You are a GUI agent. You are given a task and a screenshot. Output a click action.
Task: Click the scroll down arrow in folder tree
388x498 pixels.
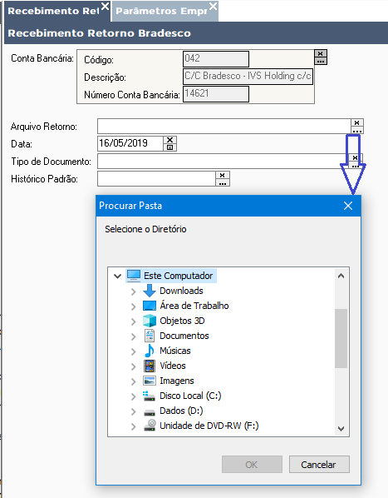[341, 429]
